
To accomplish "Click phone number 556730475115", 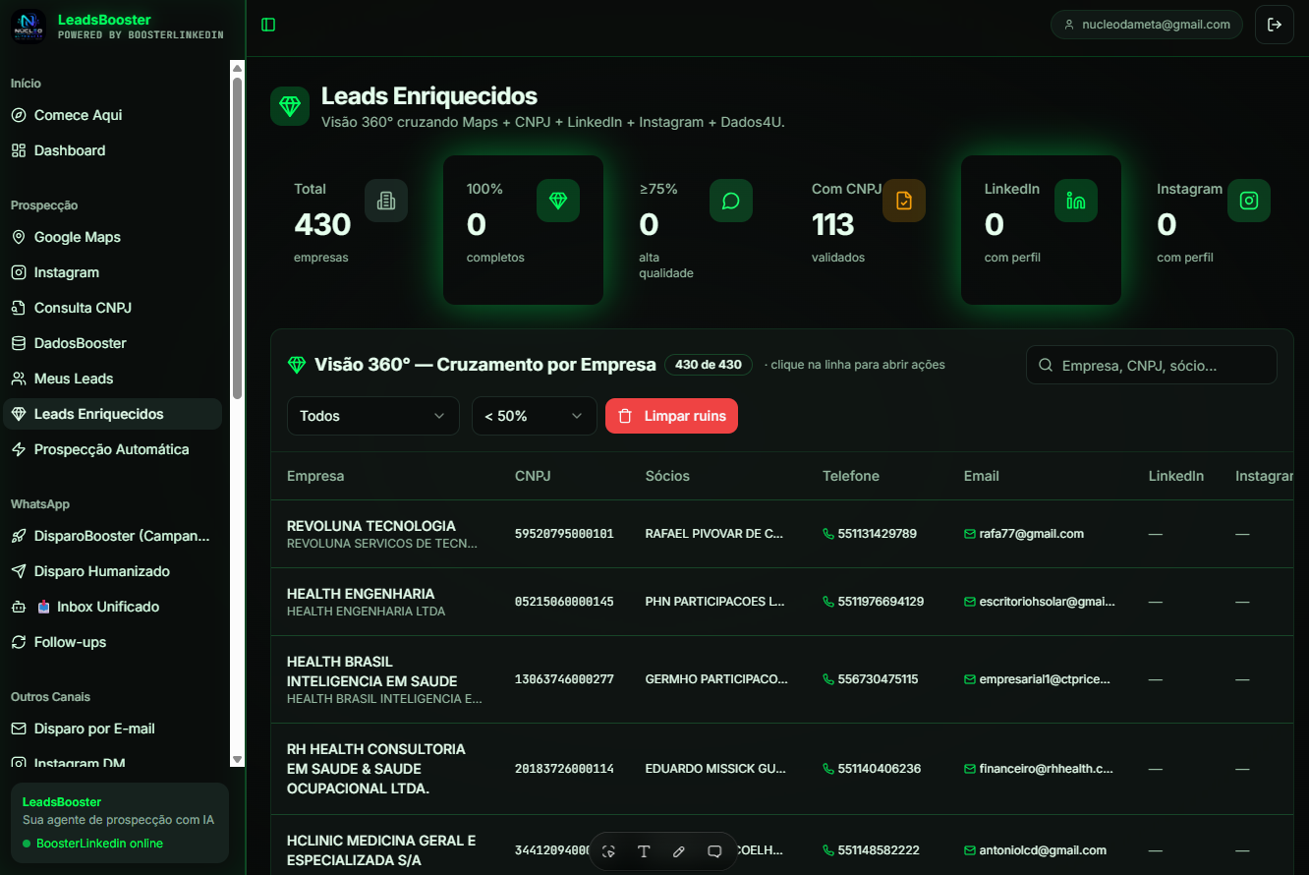I will 871,679.
